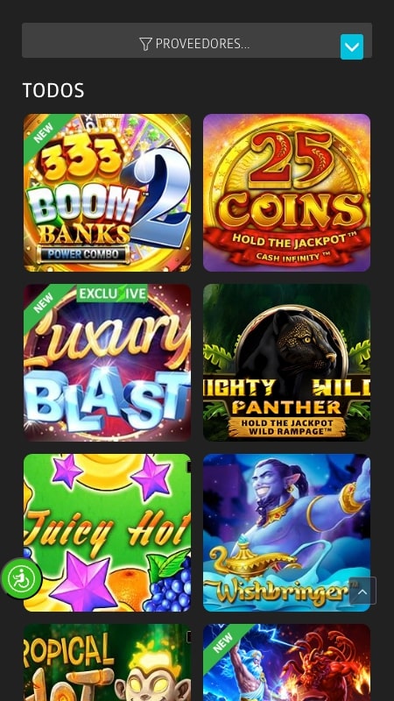
Task: Click the NEW ribbon on the Zeus game
Action: pyautogui.click(x=222, y=643)
